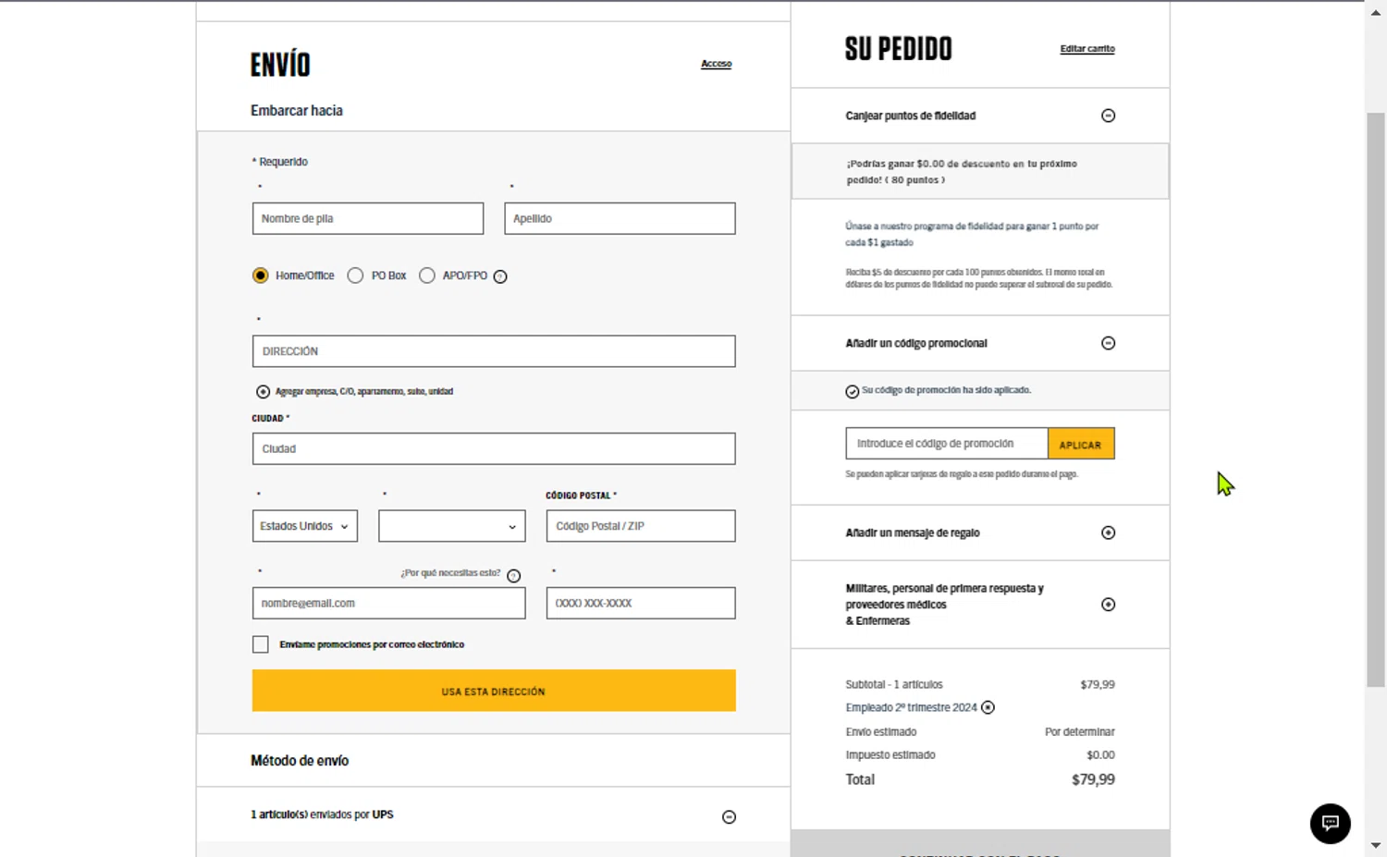The image size is (1387, 857).
Task: Click the scrollbar down arrow
Action: (x=1376, y=845)
